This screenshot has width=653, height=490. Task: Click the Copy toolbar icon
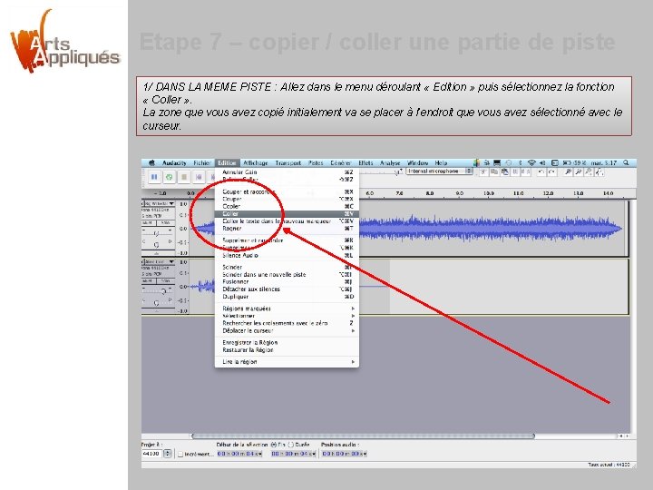[x=494, y=171]
